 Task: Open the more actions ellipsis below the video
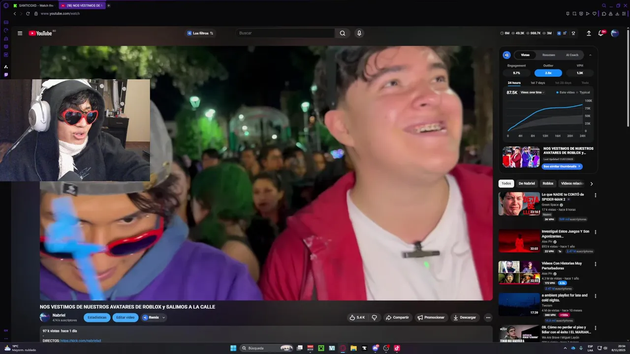click(x=488, y=318)
